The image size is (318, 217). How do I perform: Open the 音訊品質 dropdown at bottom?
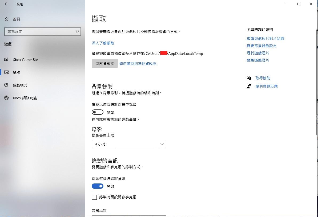coord(129,216)
